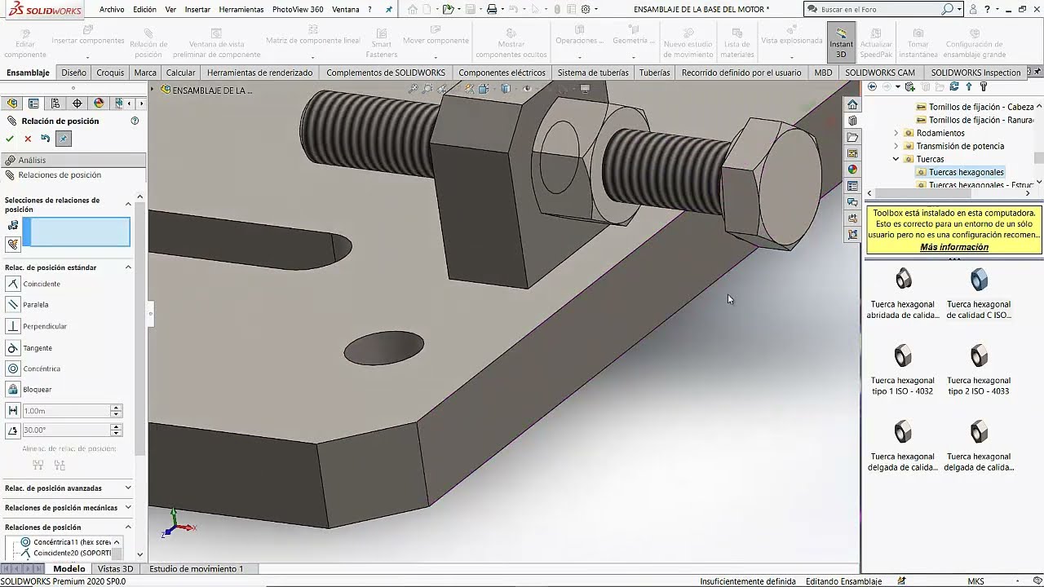This screenshot has width=1044, height=587.
Task: Expand Relaciones de posición mecánicas section
Action: click(x=128, y=507)
